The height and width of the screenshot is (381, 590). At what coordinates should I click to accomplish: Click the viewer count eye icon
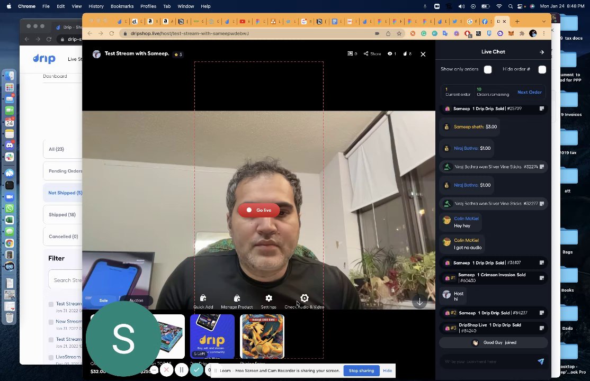click(x=390, y=54)
